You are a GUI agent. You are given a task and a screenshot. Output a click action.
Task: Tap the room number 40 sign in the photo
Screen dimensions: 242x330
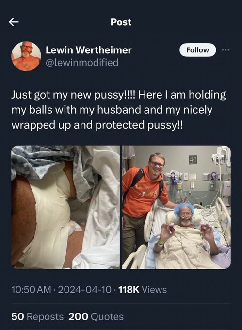point(193,160)
